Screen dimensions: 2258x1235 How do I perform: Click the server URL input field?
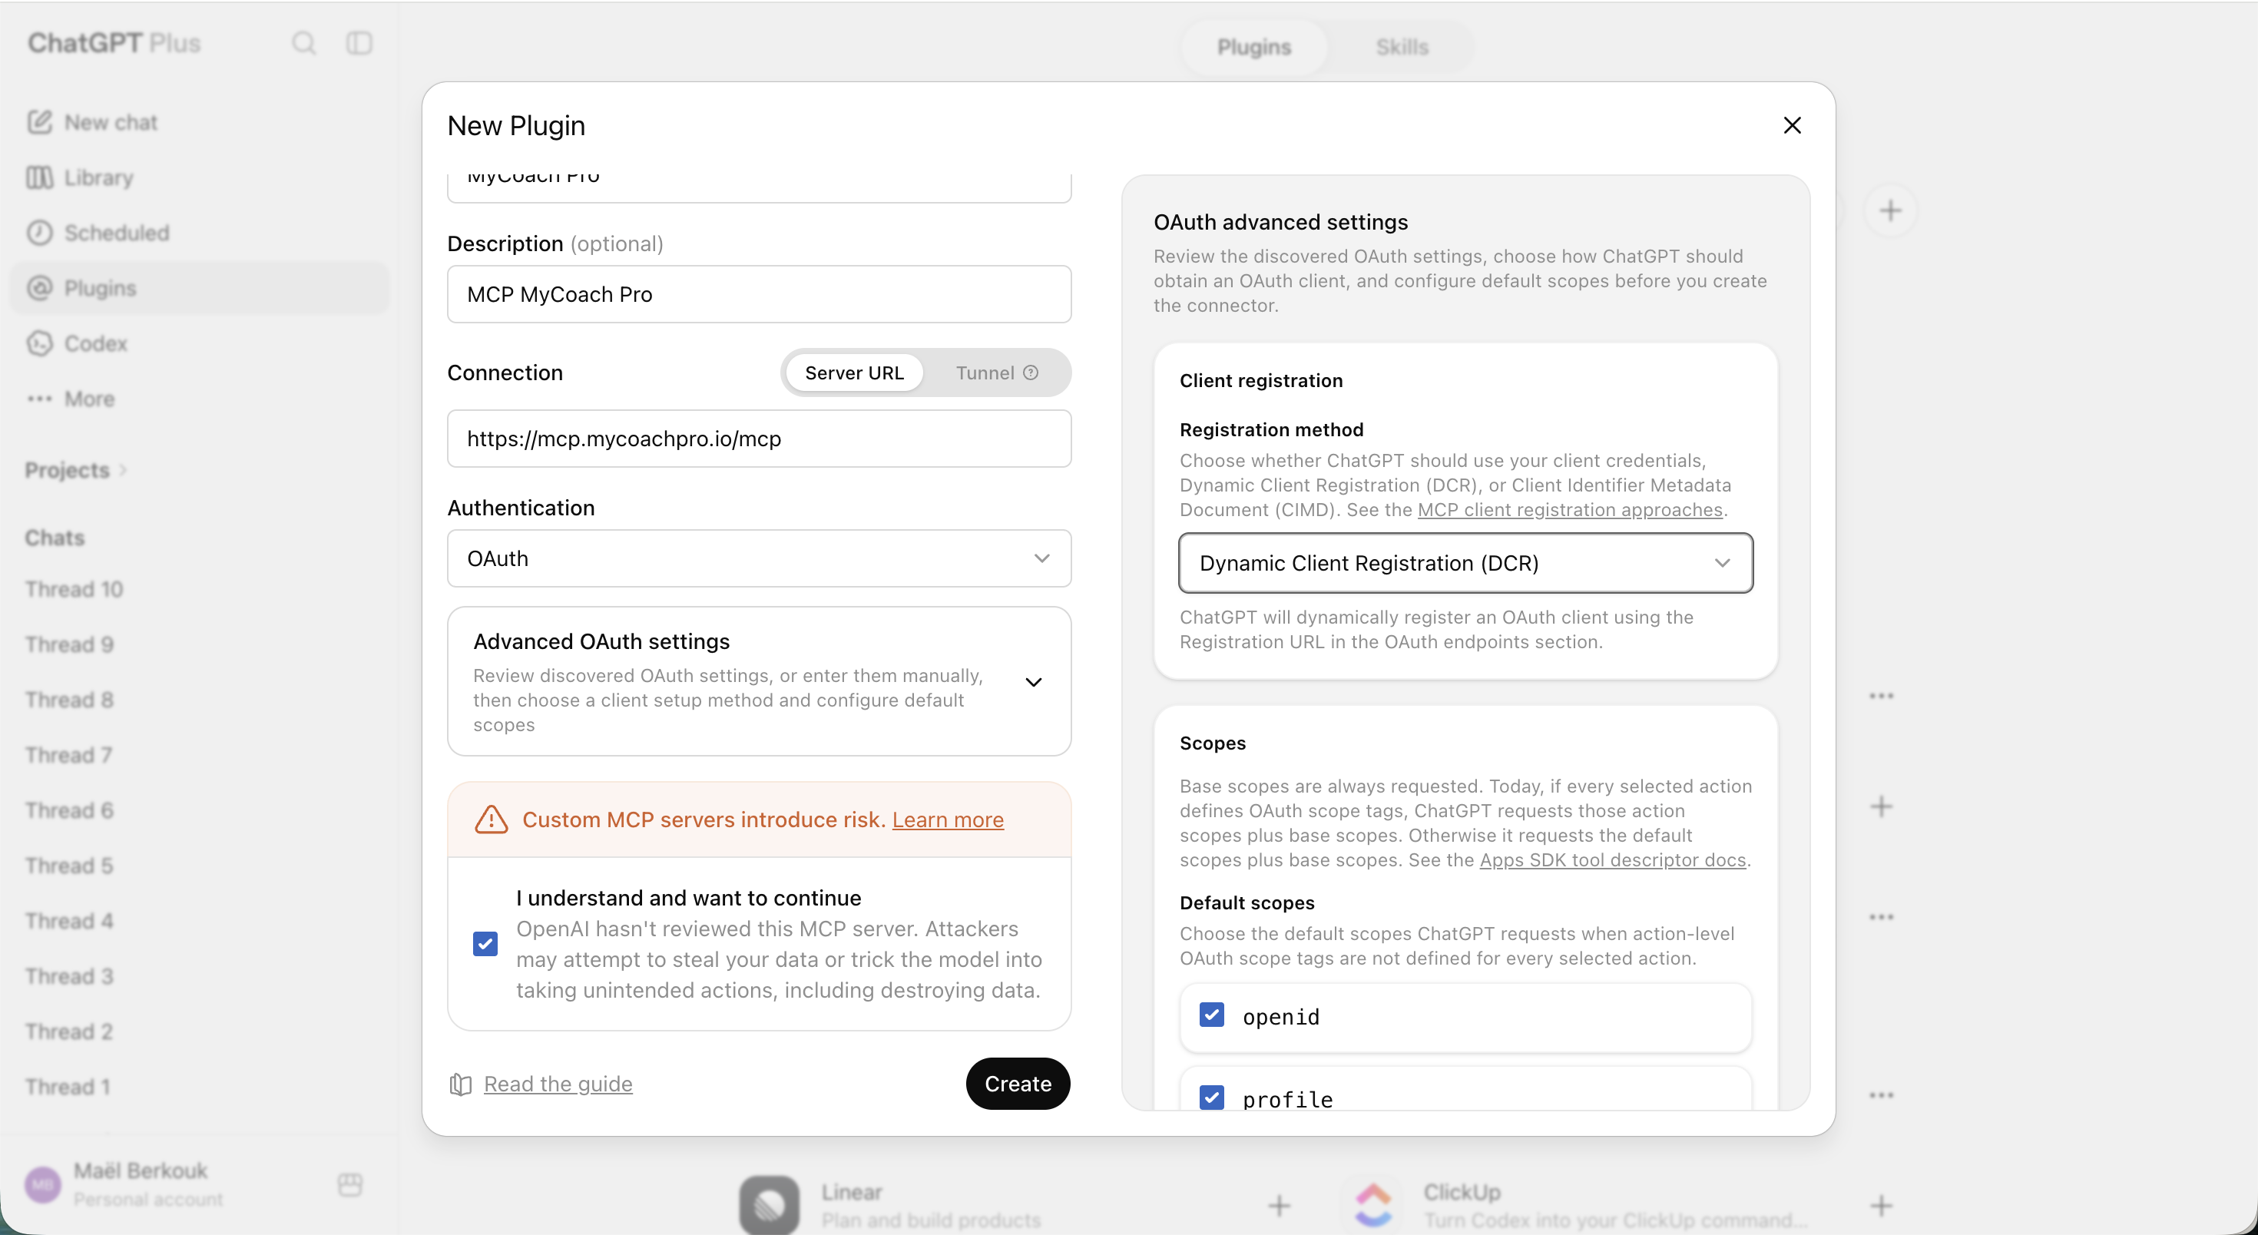click(x=759, y=439)
